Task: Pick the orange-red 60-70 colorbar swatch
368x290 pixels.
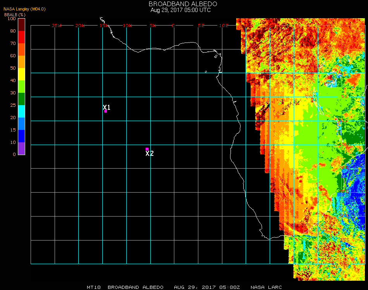Action: pos(22,49)
